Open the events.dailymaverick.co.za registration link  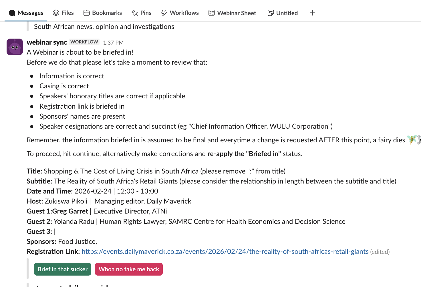point(225,252)
